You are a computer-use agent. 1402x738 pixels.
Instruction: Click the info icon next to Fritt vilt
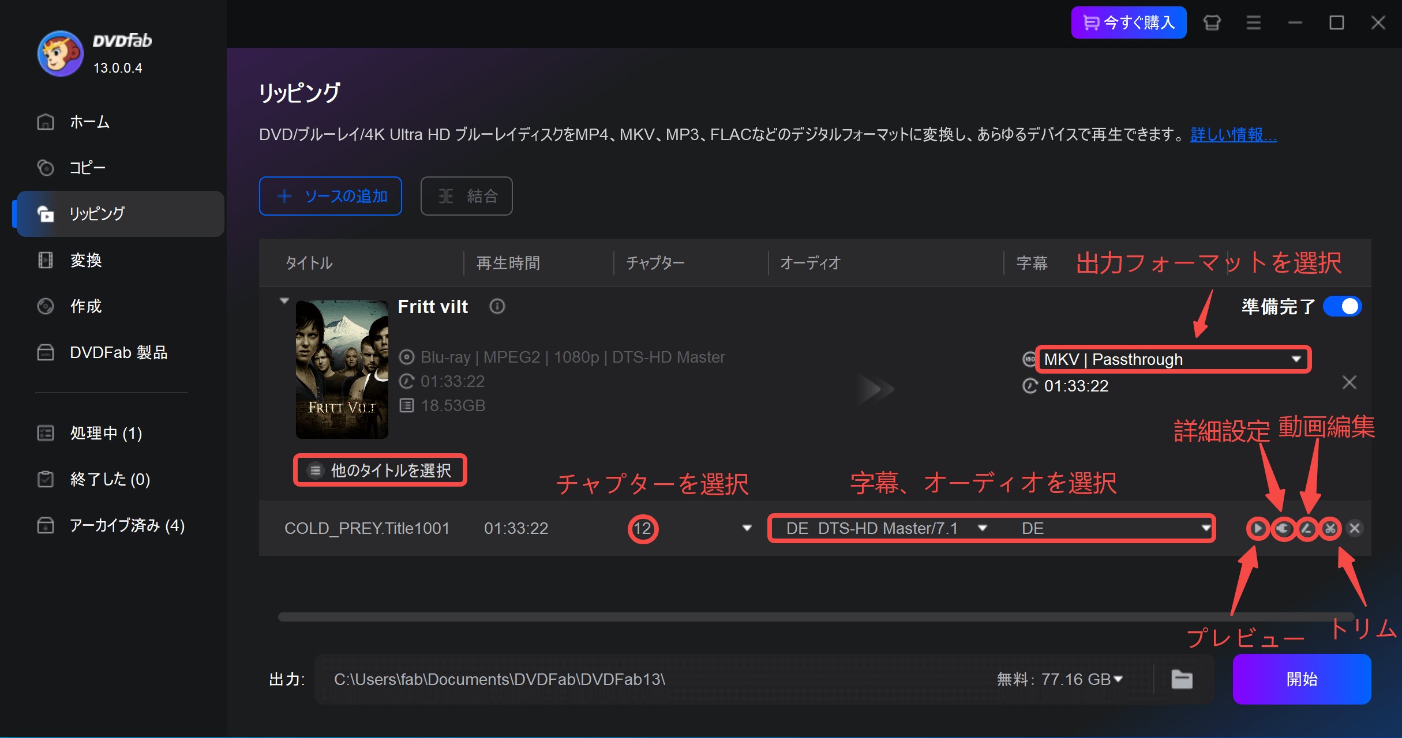pos(497,306)
